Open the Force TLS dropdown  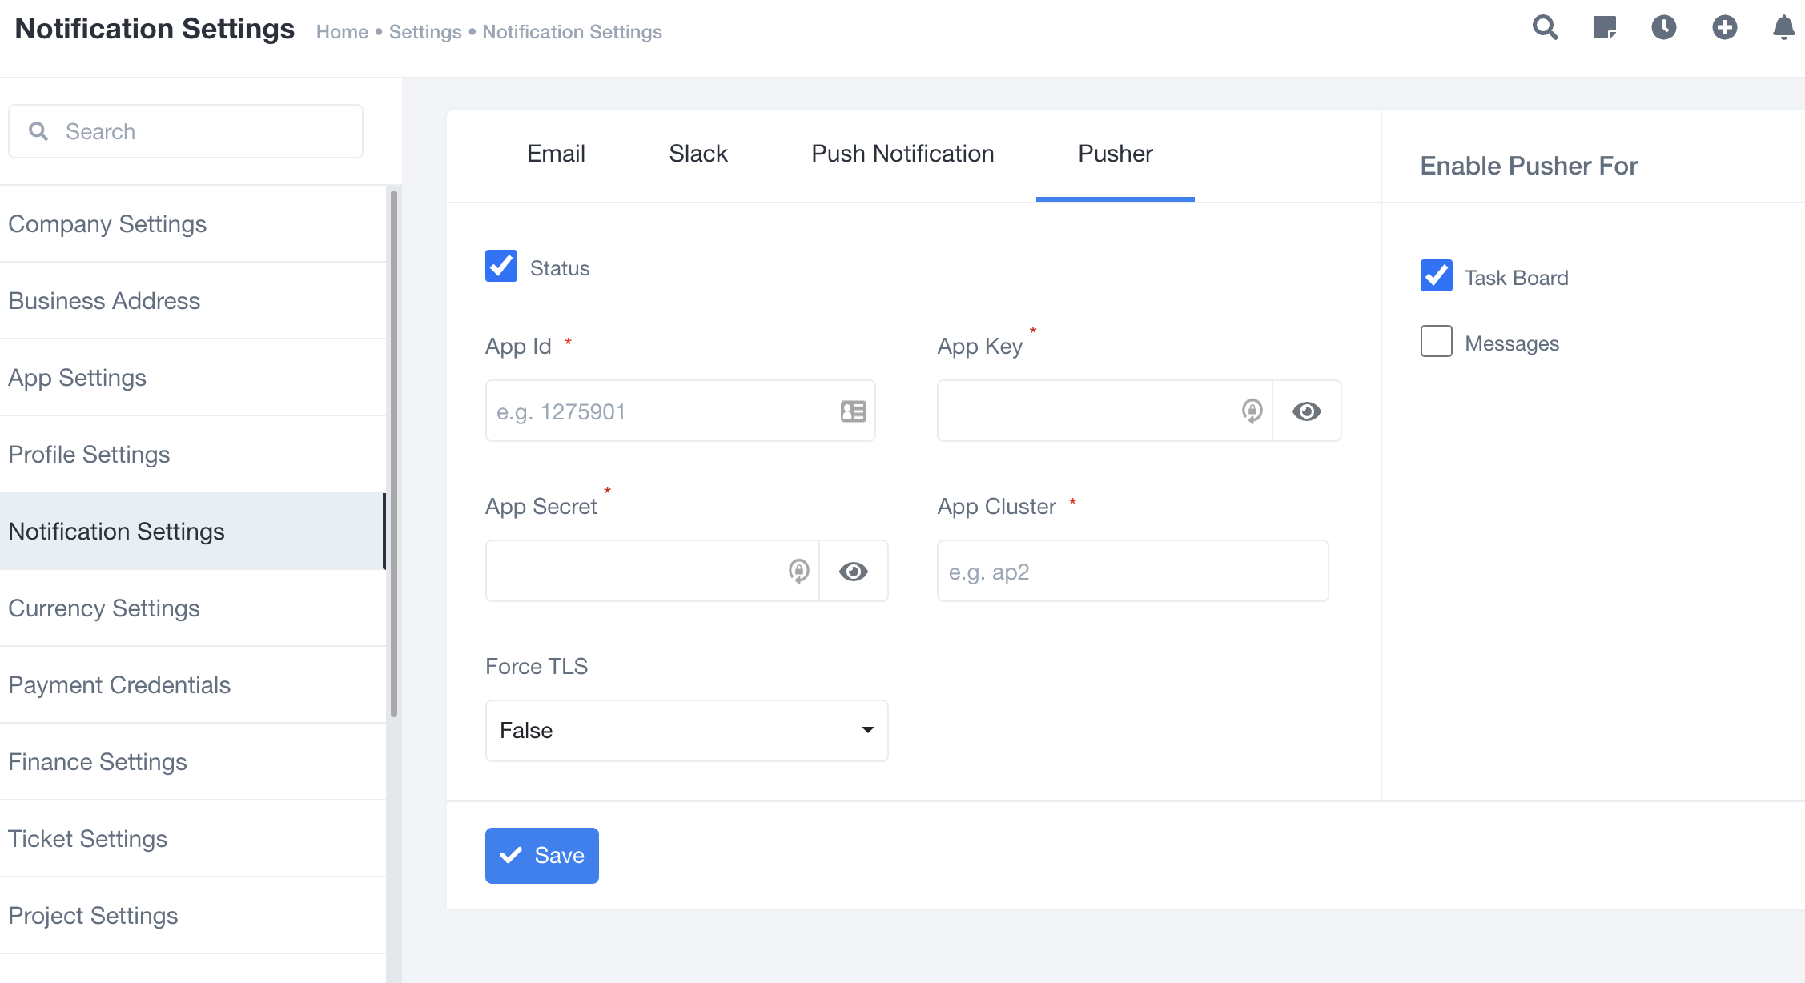point(686,731)
